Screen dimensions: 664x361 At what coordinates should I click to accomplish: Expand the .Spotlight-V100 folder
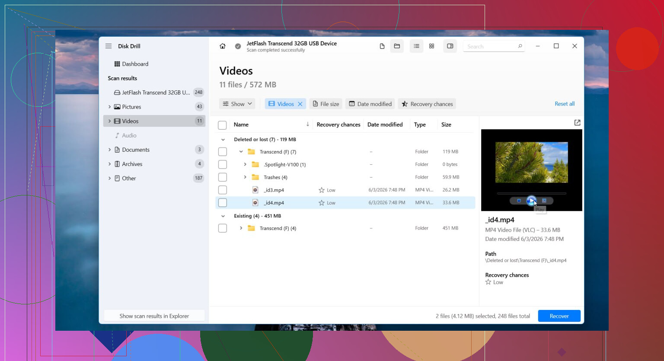click(245, 165)
